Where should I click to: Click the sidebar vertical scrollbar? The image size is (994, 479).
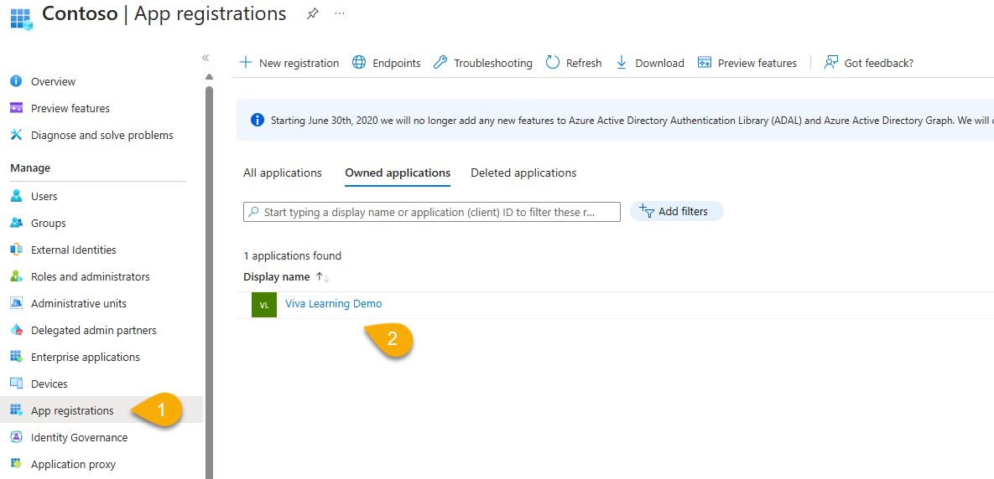[209, 281]
